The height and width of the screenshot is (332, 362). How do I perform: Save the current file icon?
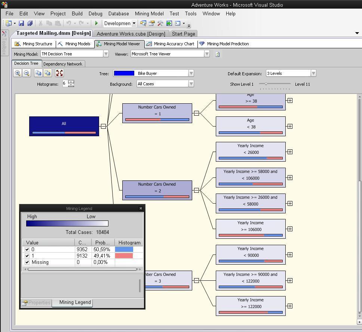[x=21, y=23]
